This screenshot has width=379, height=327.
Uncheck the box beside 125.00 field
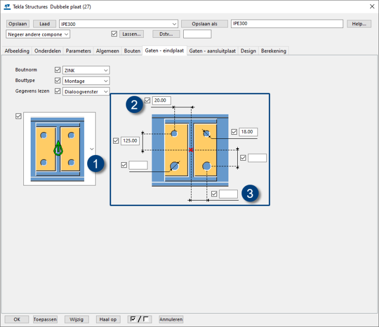116,140
